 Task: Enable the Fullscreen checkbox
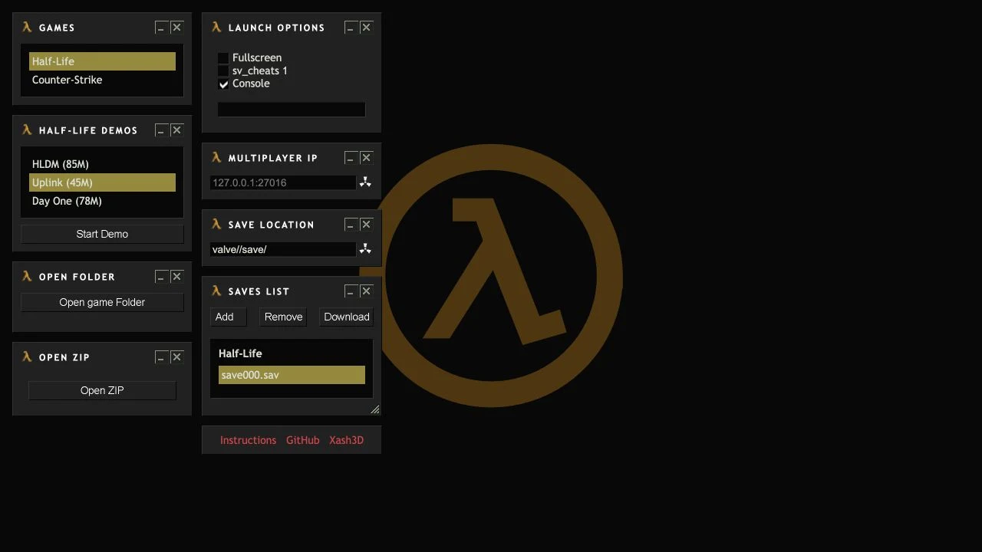[223, 58]
